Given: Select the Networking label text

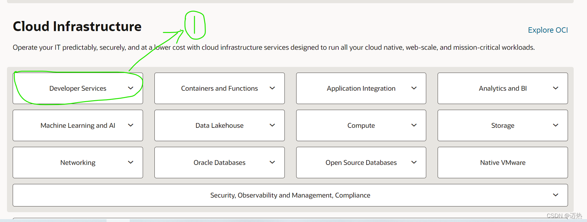Looking at the screenshot, I should tap(78, 163).
